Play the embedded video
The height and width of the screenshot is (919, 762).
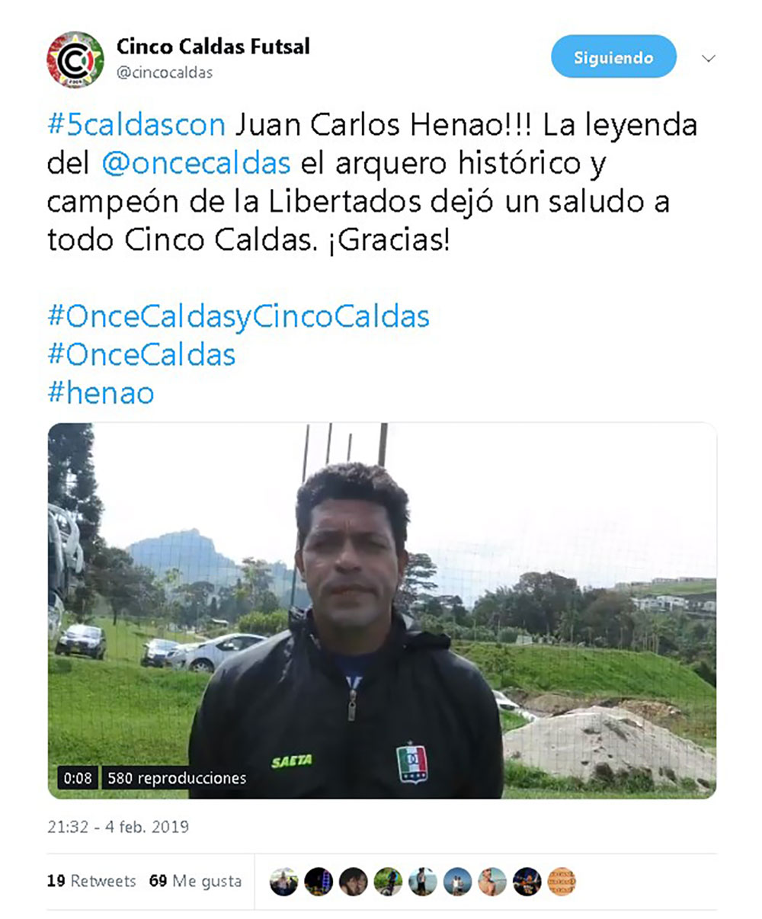(382, 610)
